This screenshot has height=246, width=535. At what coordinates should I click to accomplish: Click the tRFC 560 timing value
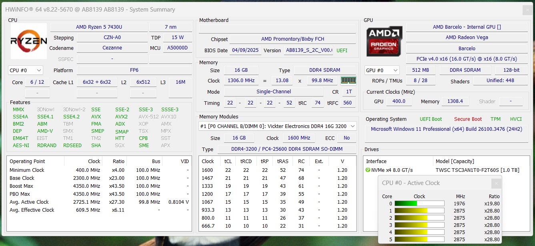[347, 103]
